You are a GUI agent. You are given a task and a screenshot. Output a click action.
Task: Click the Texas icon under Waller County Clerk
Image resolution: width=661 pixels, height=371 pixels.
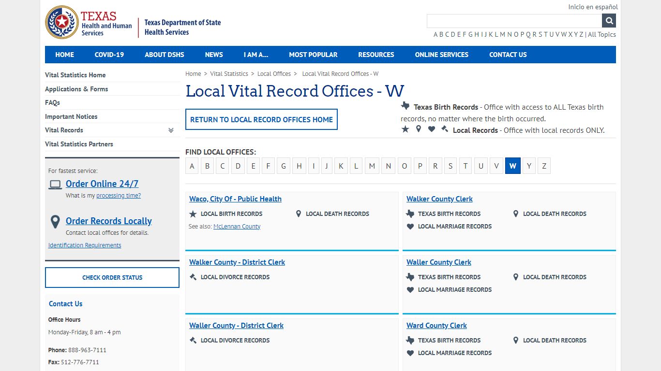point(410,277)
